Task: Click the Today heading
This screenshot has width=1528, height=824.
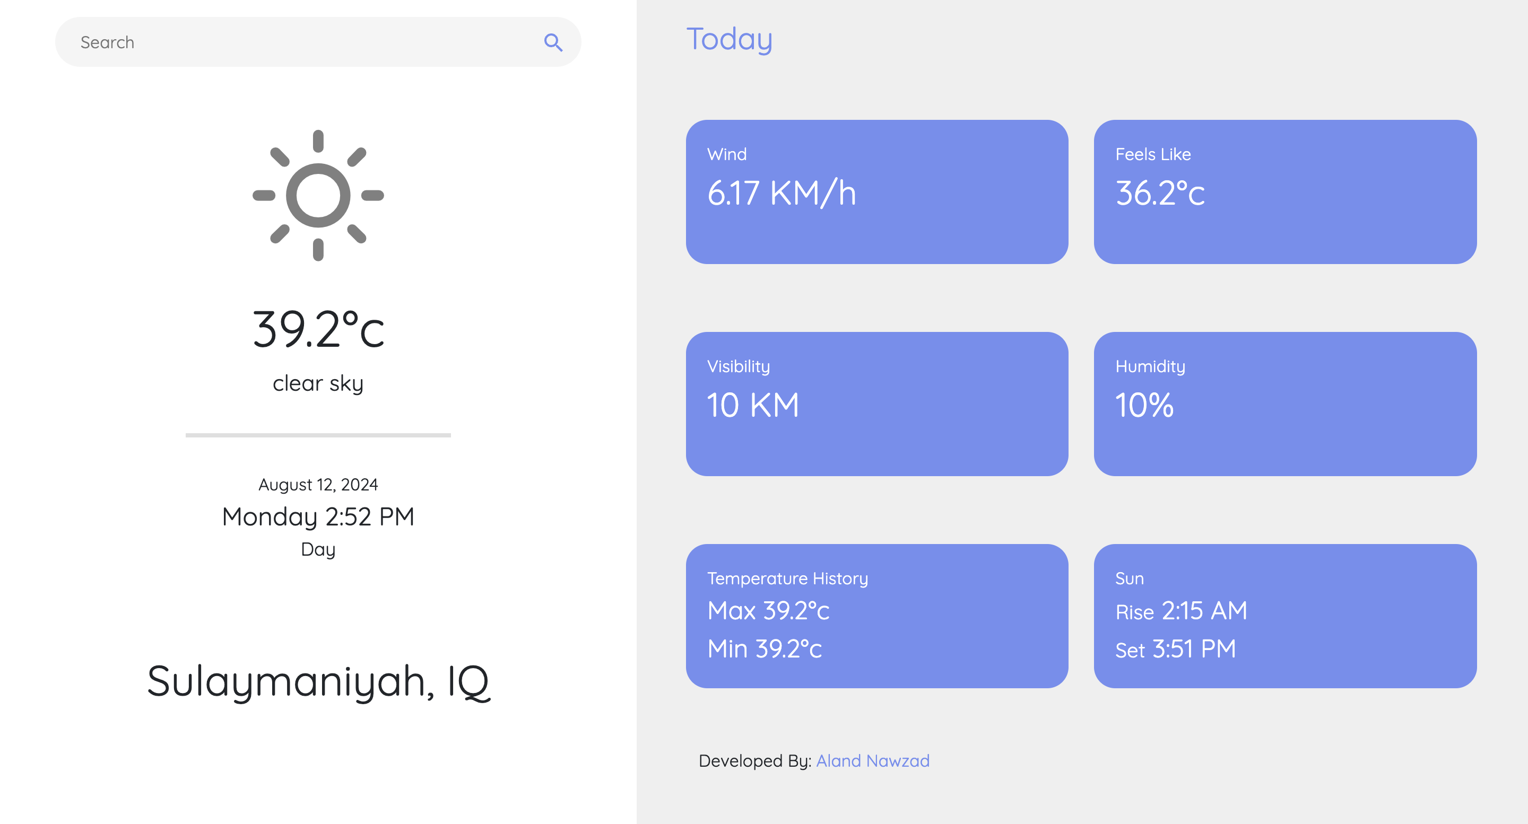Action: click(x=729, y=40)
